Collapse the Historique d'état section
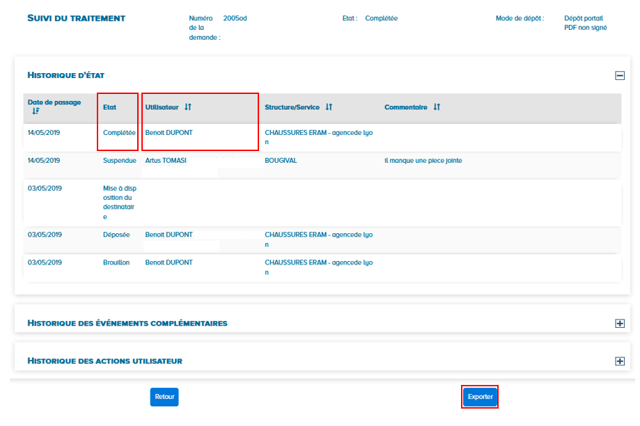Image resolution: width=640 pixels, height=426 pixels. 619,75
